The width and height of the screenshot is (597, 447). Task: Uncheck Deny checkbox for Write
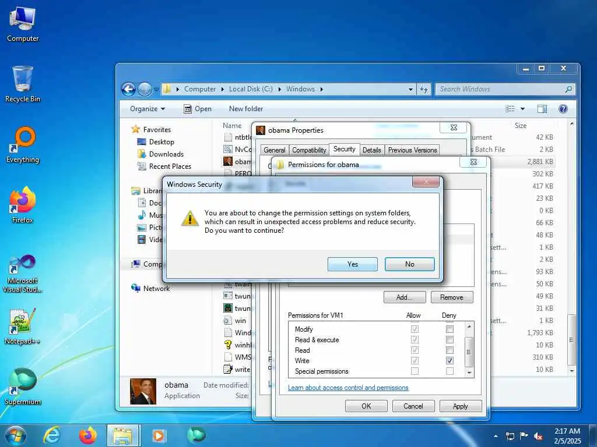[x=449, y=360]
